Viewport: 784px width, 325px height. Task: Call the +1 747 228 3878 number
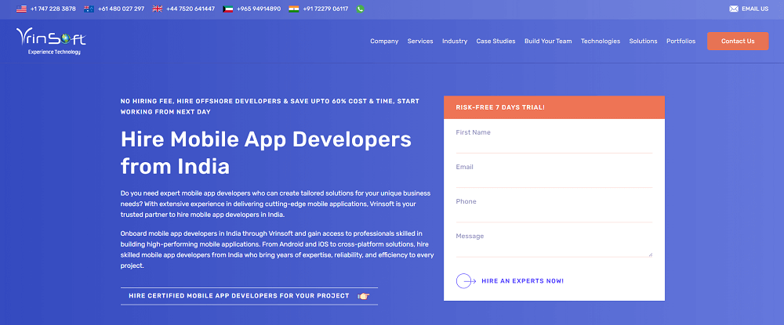click(x=53, y=9)
